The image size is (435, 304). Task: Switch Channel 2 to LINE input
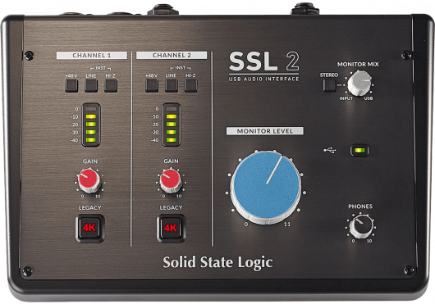click(172, 86)
